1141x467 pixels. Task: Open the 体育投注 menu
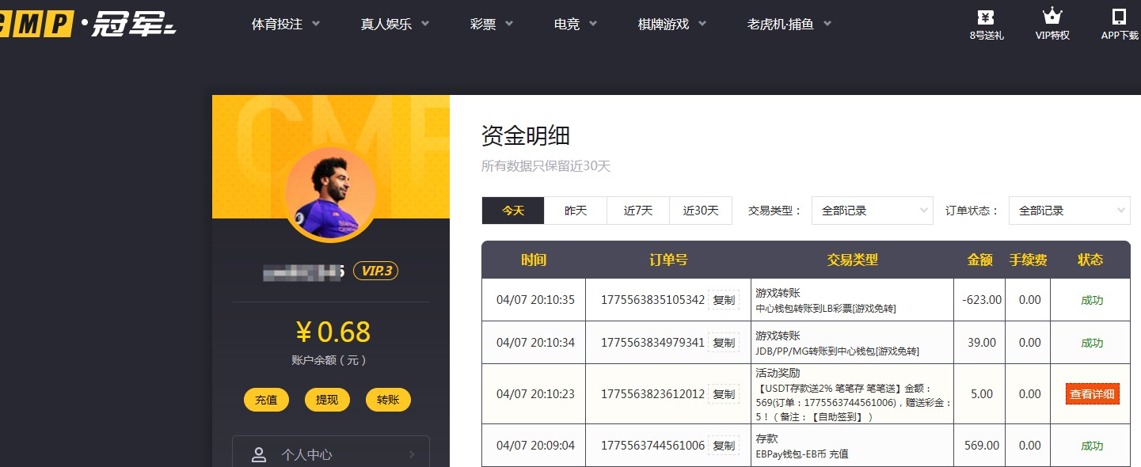[x=277, y=24]
